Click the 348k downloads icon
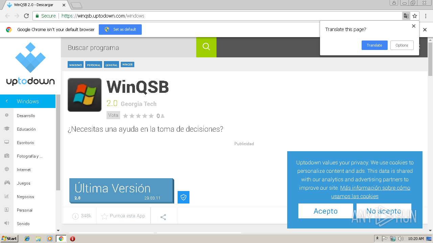Viewport: 433px width, 243px height. coord(75,216)
